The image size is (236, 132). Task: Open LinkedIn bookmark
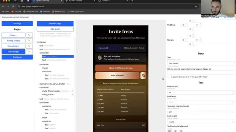(45, 11)
